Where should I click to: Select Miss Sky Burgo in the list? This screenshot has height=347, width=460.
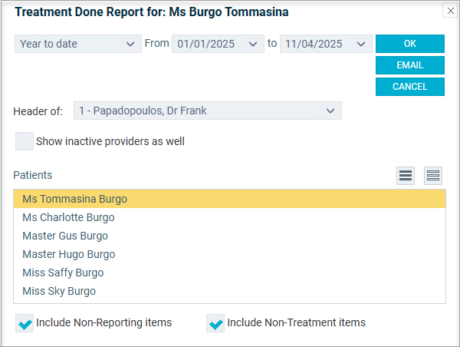(x=230, y=291)
